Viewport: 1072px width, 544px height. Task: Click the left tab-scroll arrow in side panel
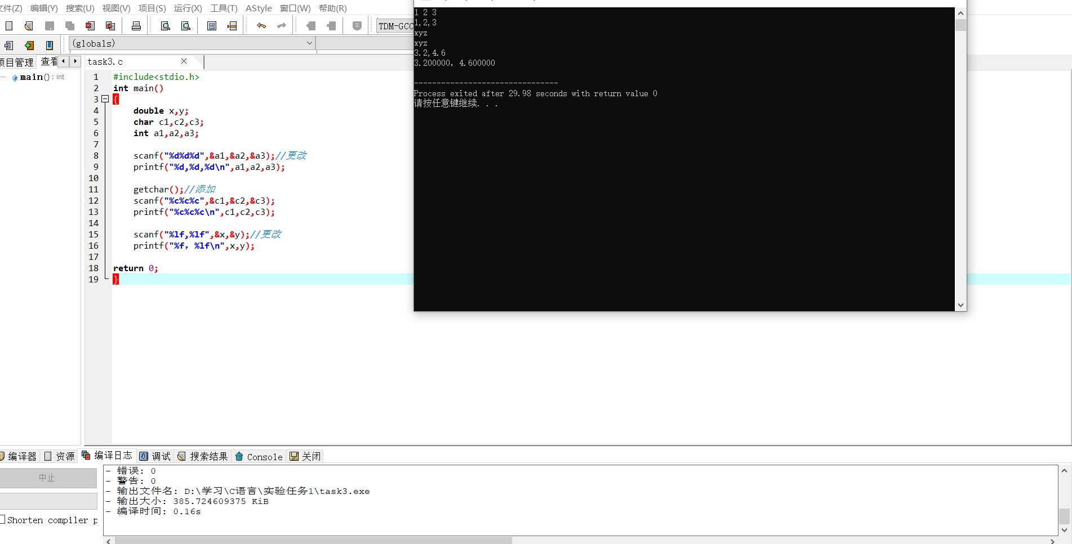tap(63, 61)
